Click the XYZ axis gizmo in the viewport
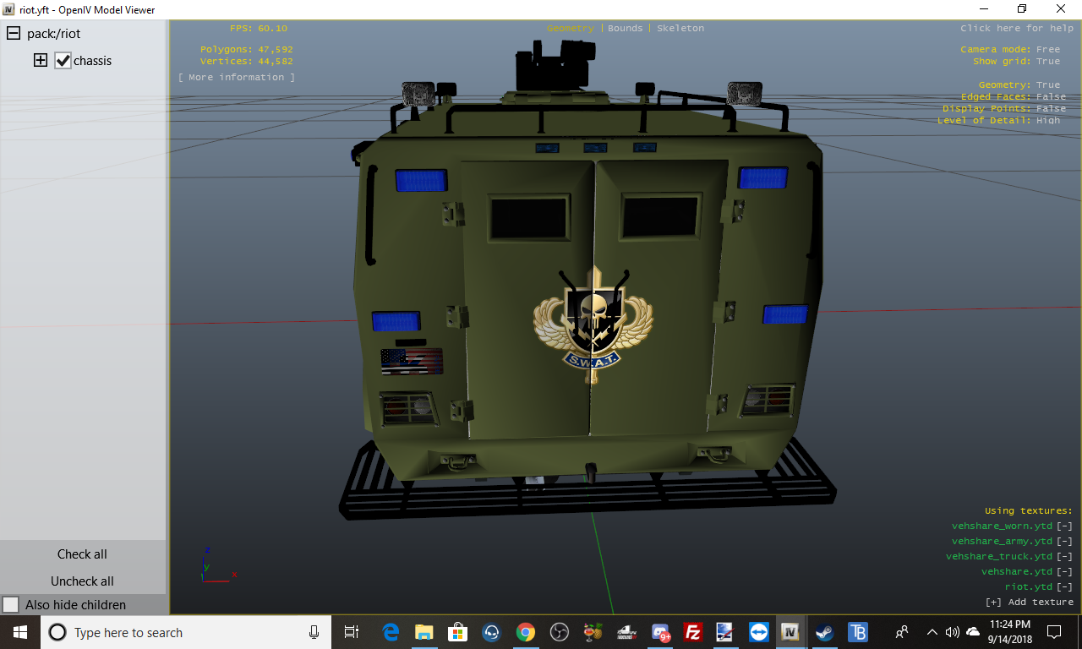The image size is (1082, 649). coord(217,564)
